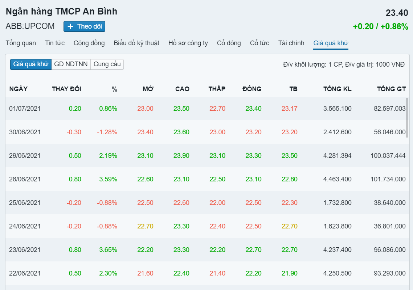The width and height of the screenshot is (413, 290).
Task: Click the TỔNG KL column header
Action: point(338,89)
